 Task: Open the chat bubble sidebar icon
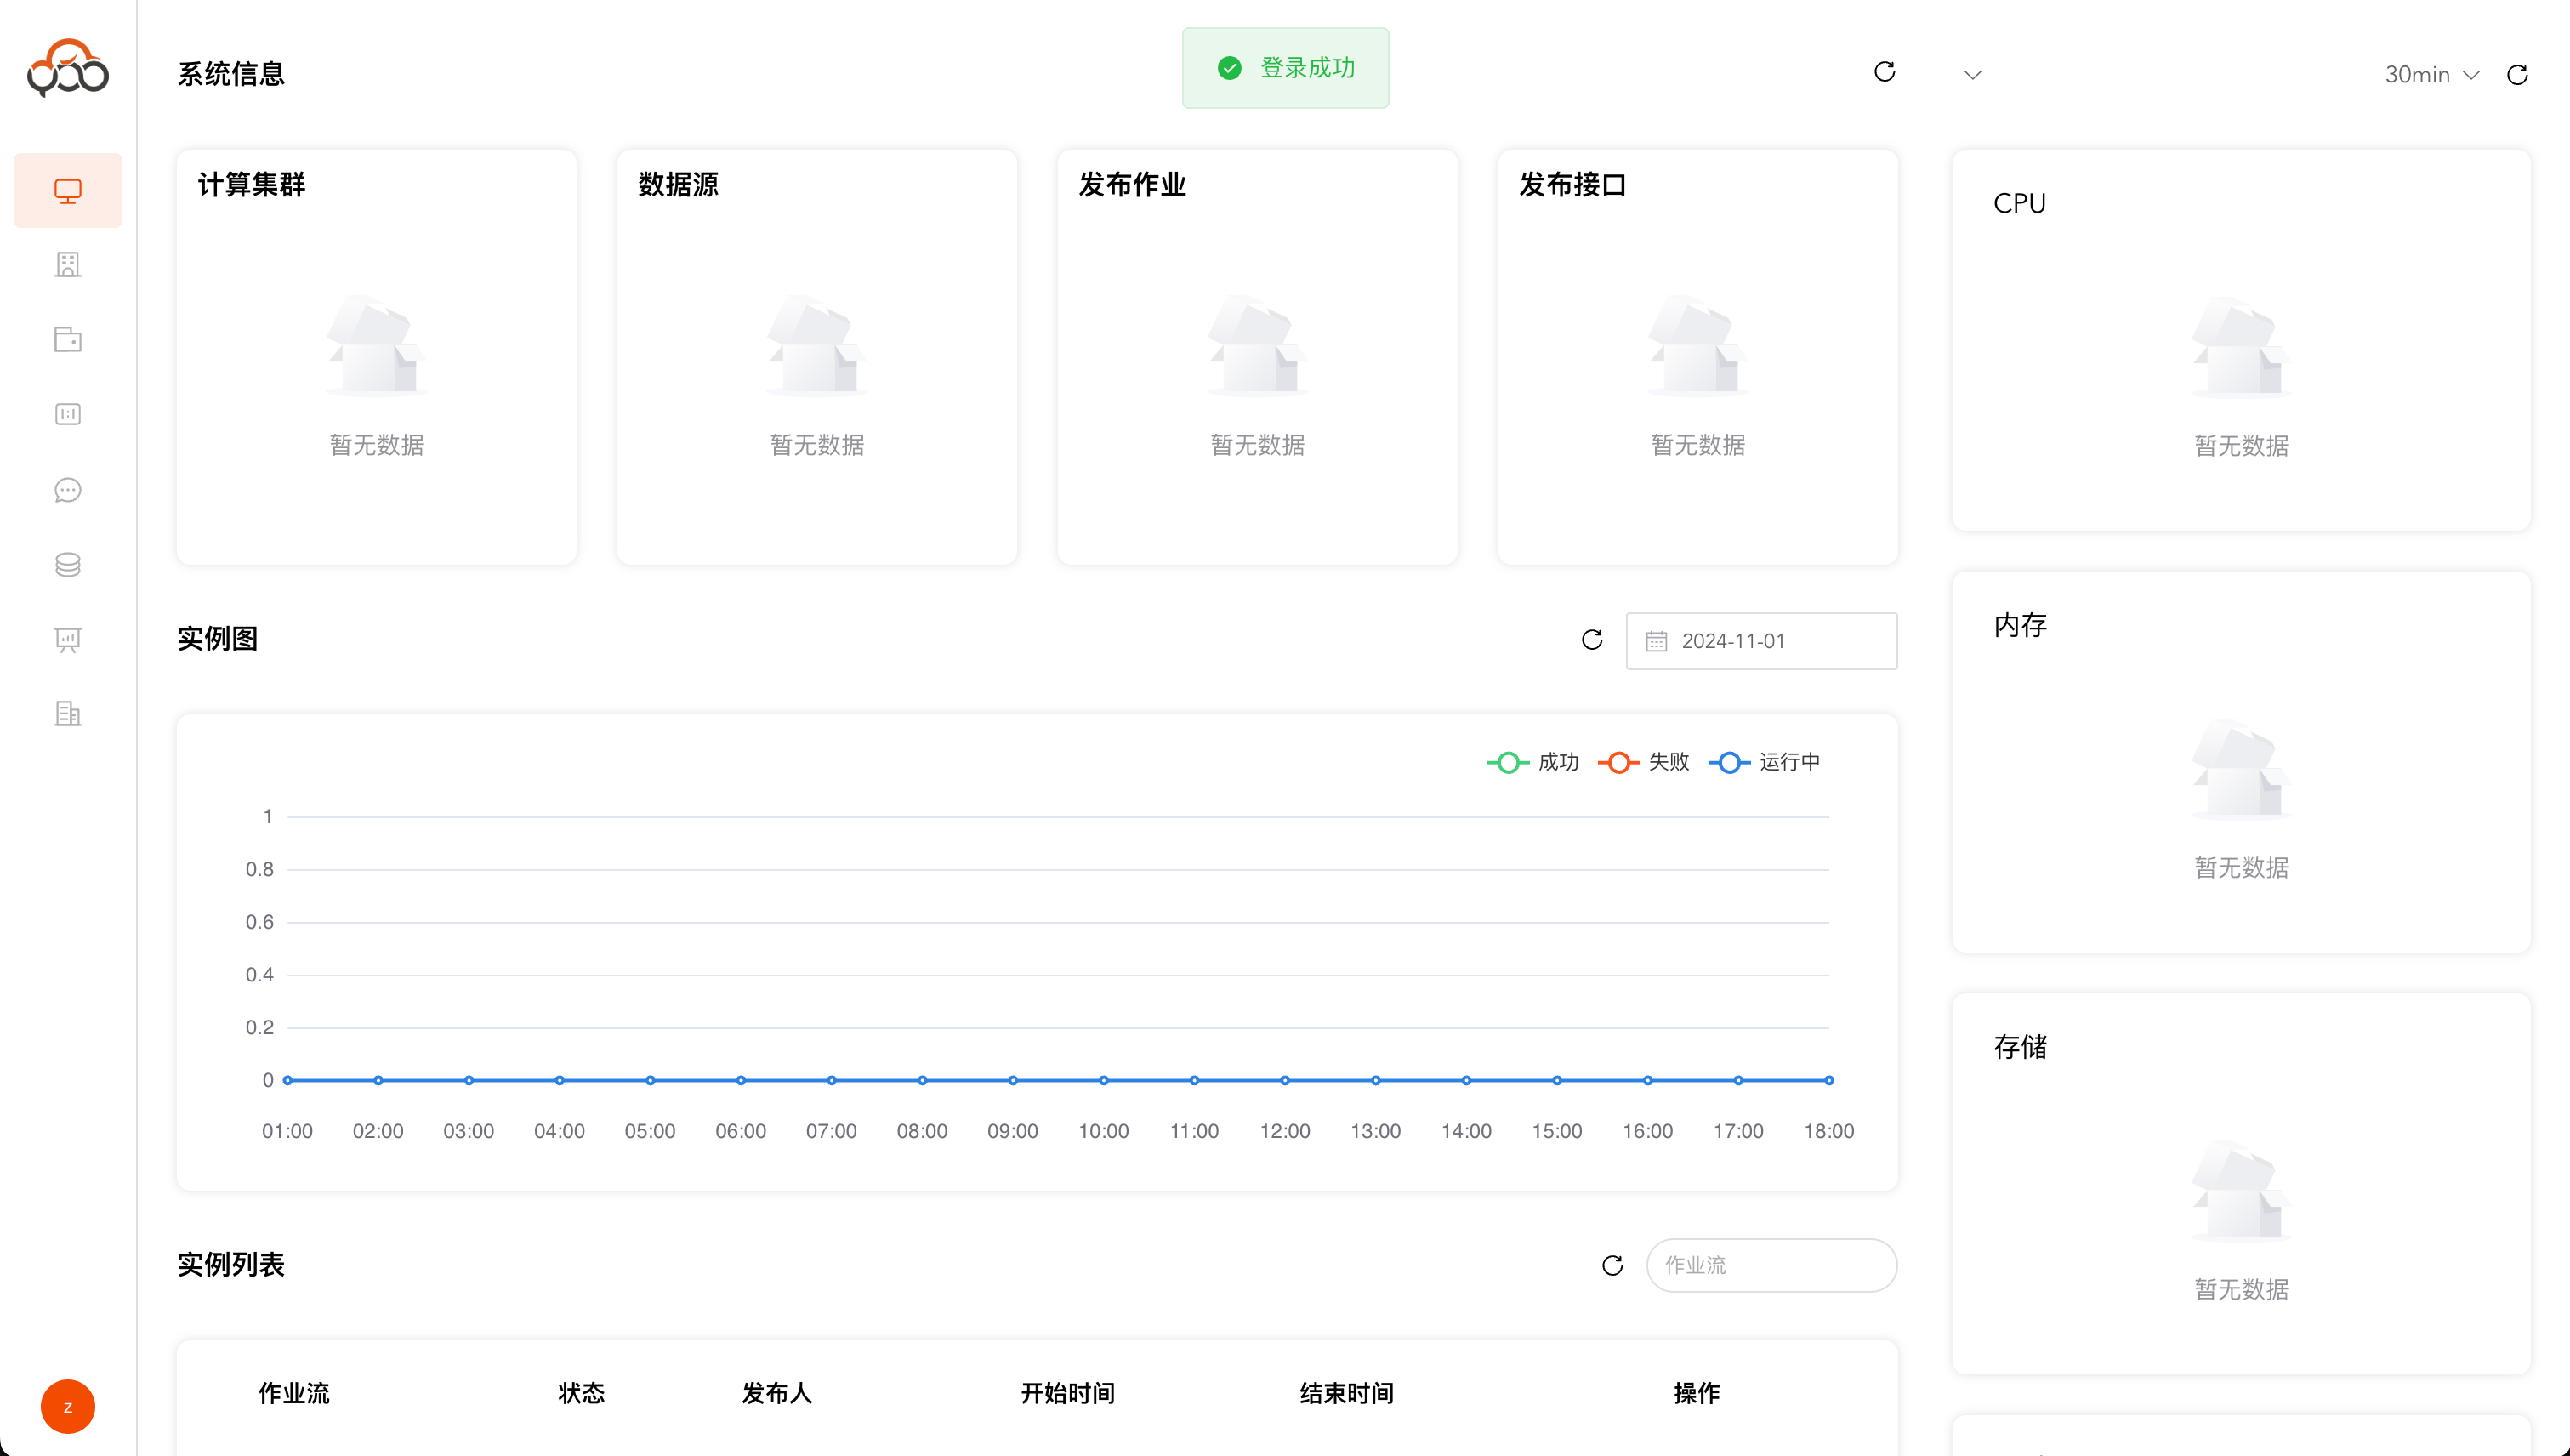[68, 490]
